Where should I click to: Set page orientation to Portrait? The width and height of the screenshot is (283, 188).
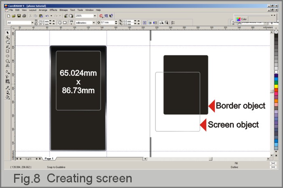(x=60, y=23)
